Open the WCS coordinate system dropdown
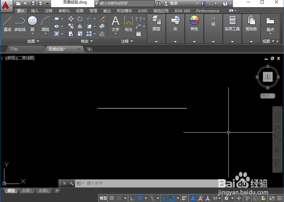This screenshot has height=202, width=284. pyautogui.click(x=268, y=96)
